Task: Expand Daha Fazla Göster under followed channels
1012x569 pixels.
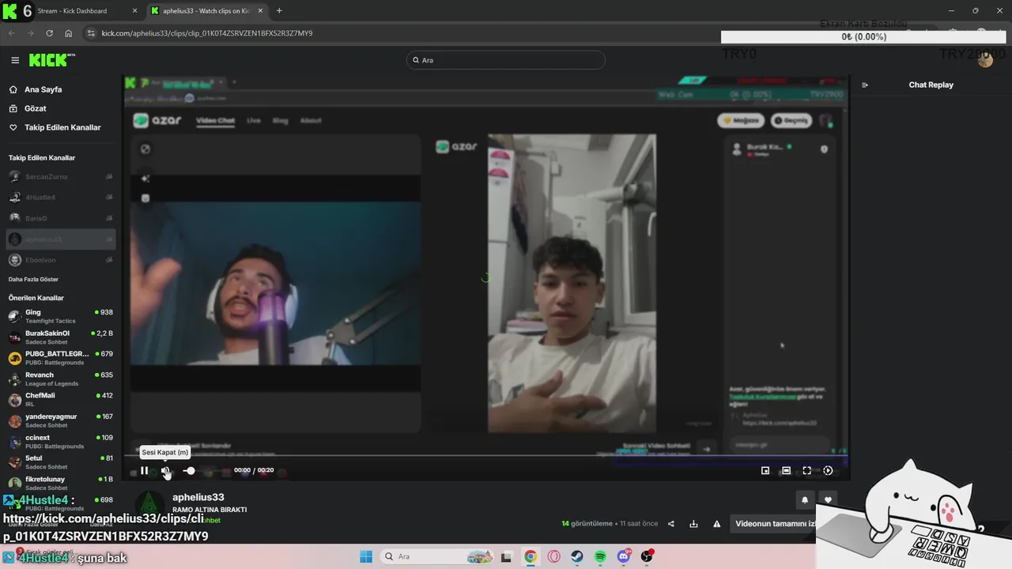Action: (x=33, y=279)
